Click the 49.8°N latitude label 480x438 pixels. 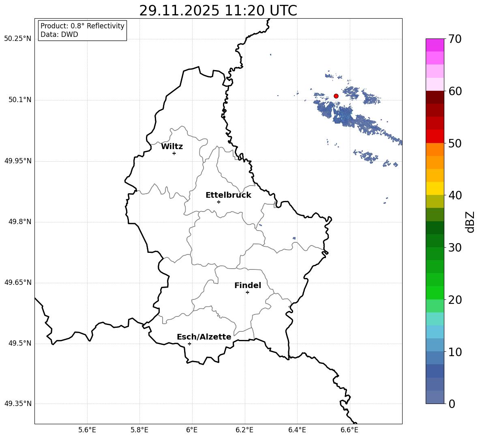[x=20, y=222]
